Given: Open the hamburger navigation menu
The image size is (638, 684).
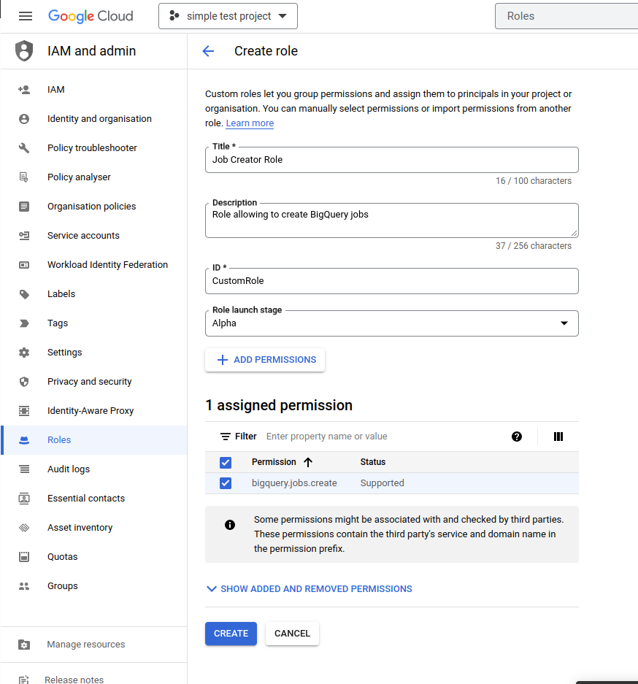Looking at the screenshot, I should (x=26, y=16).
